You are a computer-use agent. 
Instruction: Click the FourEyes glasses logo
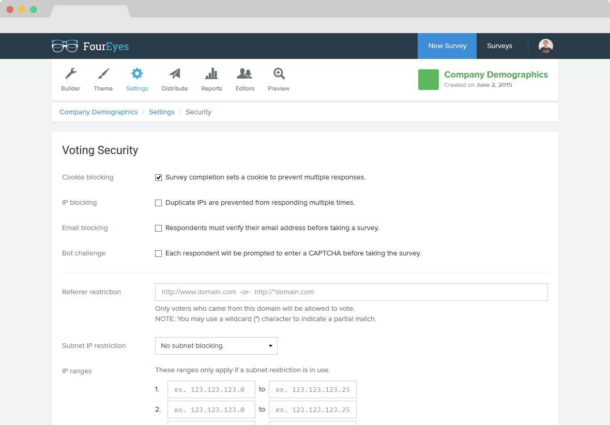tap(65, 46)
